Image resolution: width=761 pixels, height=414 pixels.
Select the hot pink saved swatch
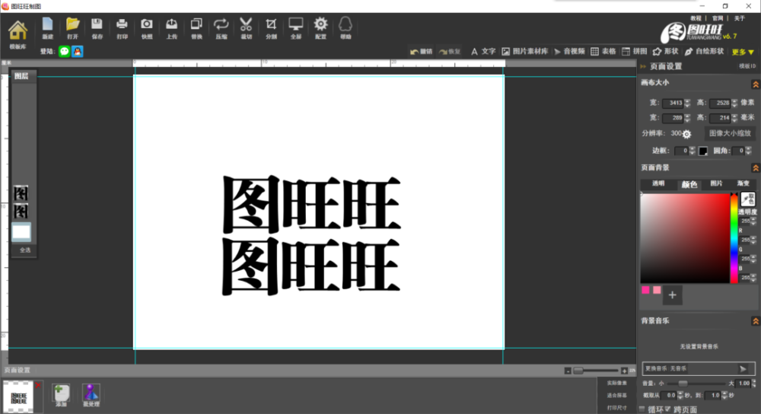click(x=645, y=290)
